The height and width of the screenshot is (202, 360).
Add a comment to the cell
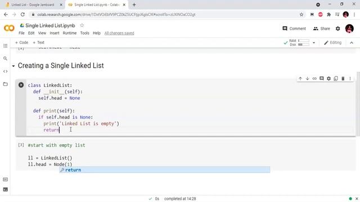[x=322, y=79]
